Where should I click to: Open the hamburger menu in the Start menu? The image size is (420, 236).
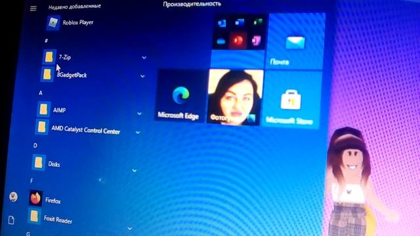point(33,9)
